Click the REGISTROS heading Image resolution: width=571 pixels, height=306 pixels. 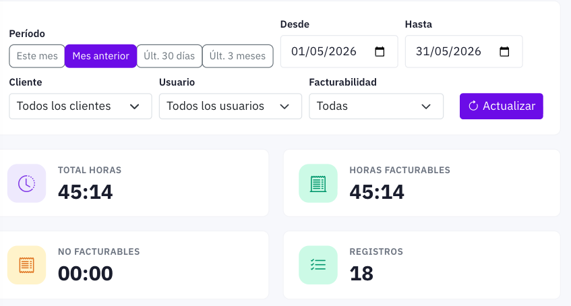pos(376,251)
